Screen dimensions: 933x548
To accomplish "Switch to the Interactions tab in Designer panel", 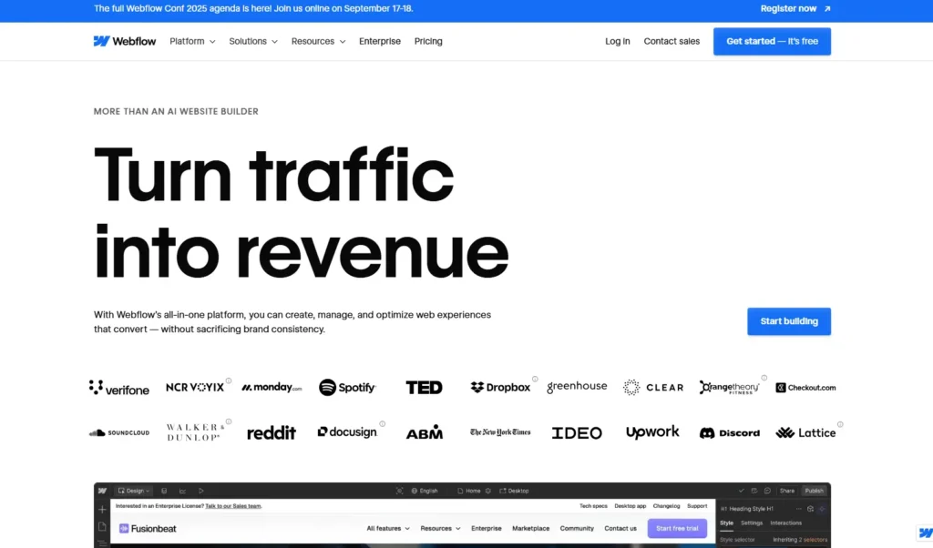I will click(x=786, y=523).
